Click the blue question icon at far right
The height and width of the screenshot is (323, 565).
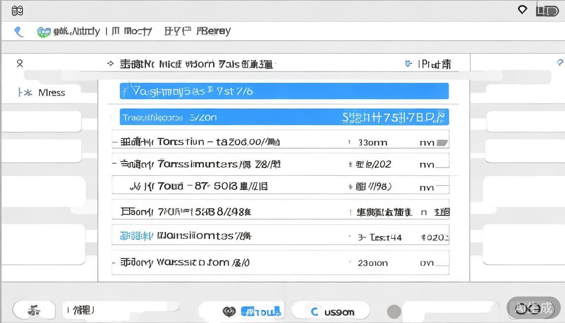[x=560, y=63]
